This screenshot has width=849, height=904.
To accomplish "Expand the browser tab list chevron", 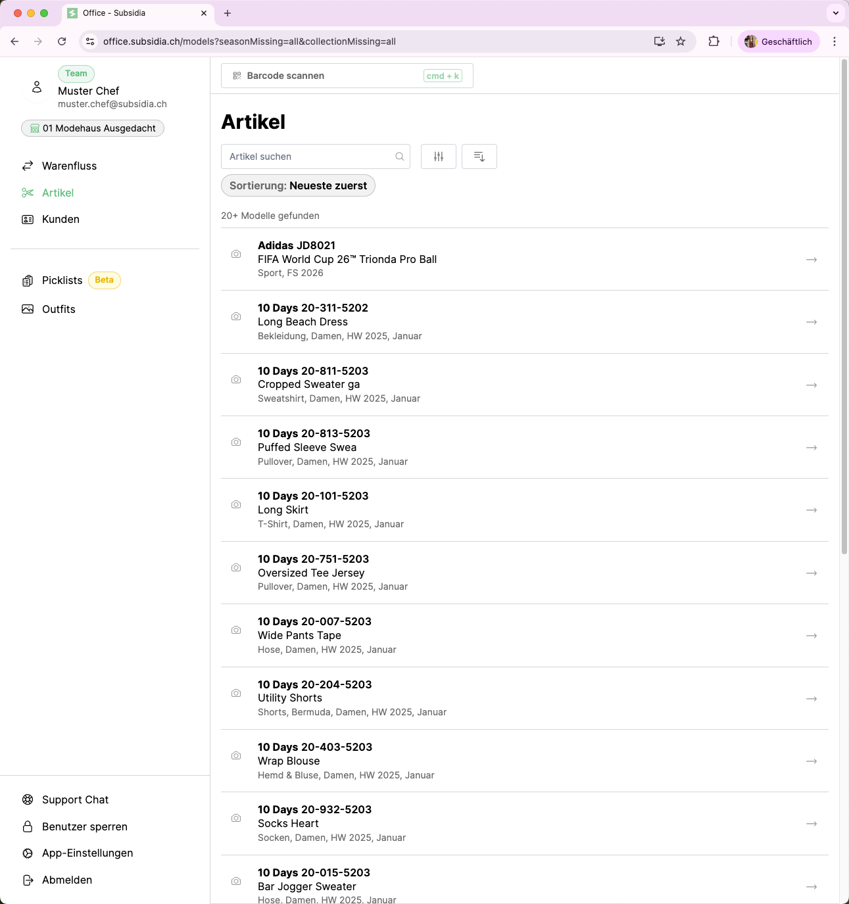I will (x=835, y=13).
